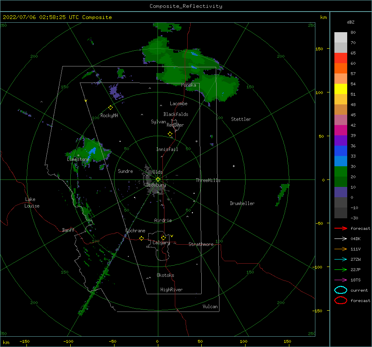Image resolution: width=372 pixels, height=347 pixels.
Task: Click the light gray 70-80 dBZ swatch
Action: 341,37
